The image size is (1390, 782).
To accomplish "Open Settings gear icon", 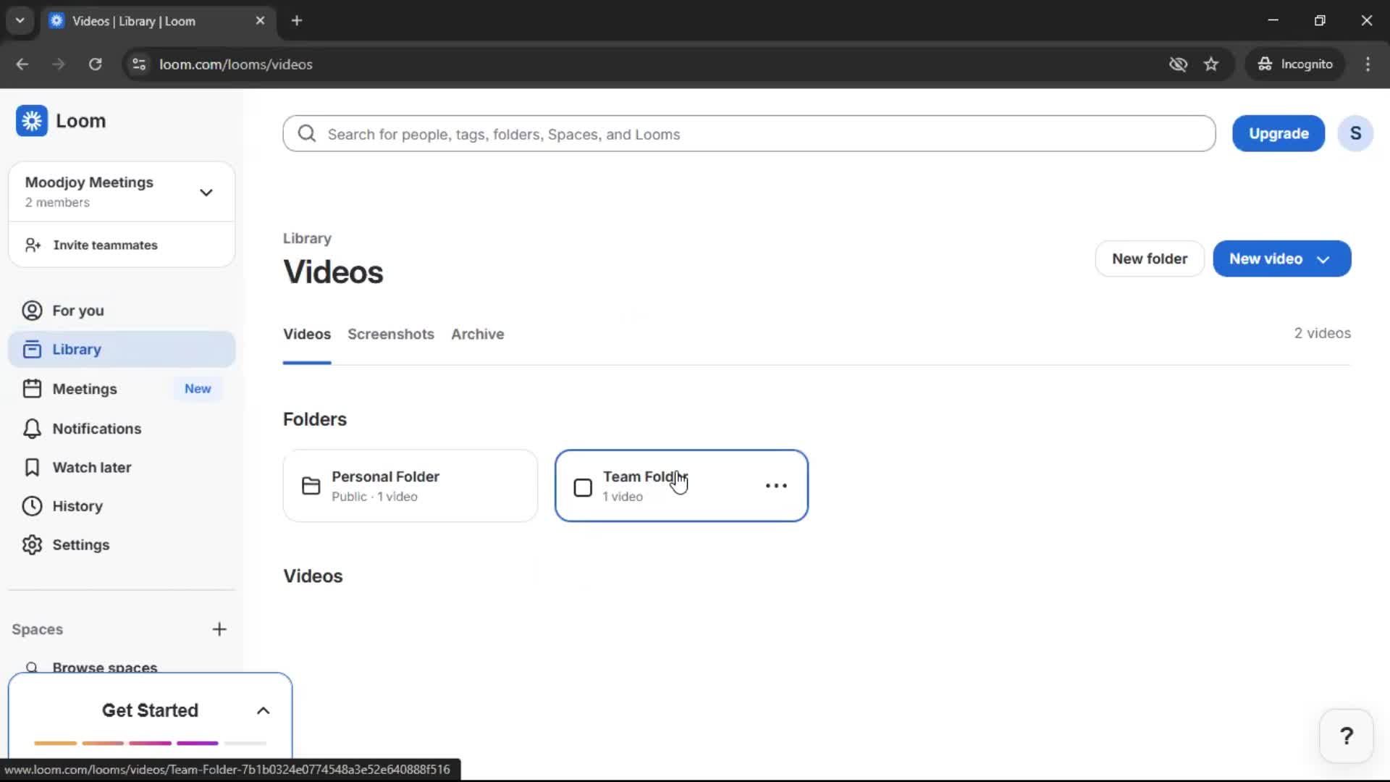I will pyautogui.click(x=32, y=545).
